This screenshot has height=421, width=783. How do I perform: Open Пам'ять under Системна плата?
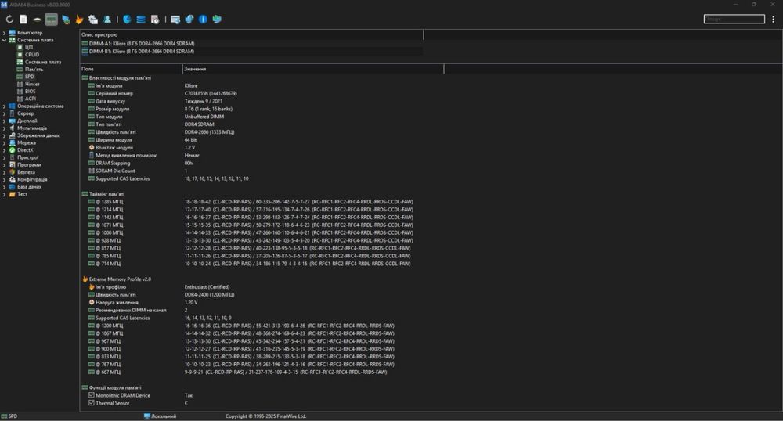[34, 70]
